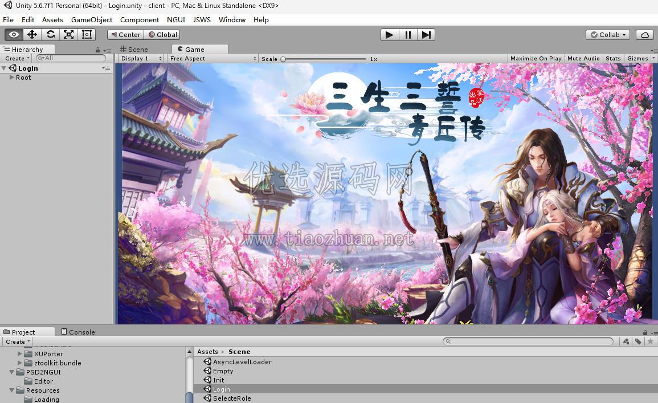This screenshot has width=658, height=403.
Task: Collapse the Login scene in Hierarchy
Action: [x=4, y=68]
